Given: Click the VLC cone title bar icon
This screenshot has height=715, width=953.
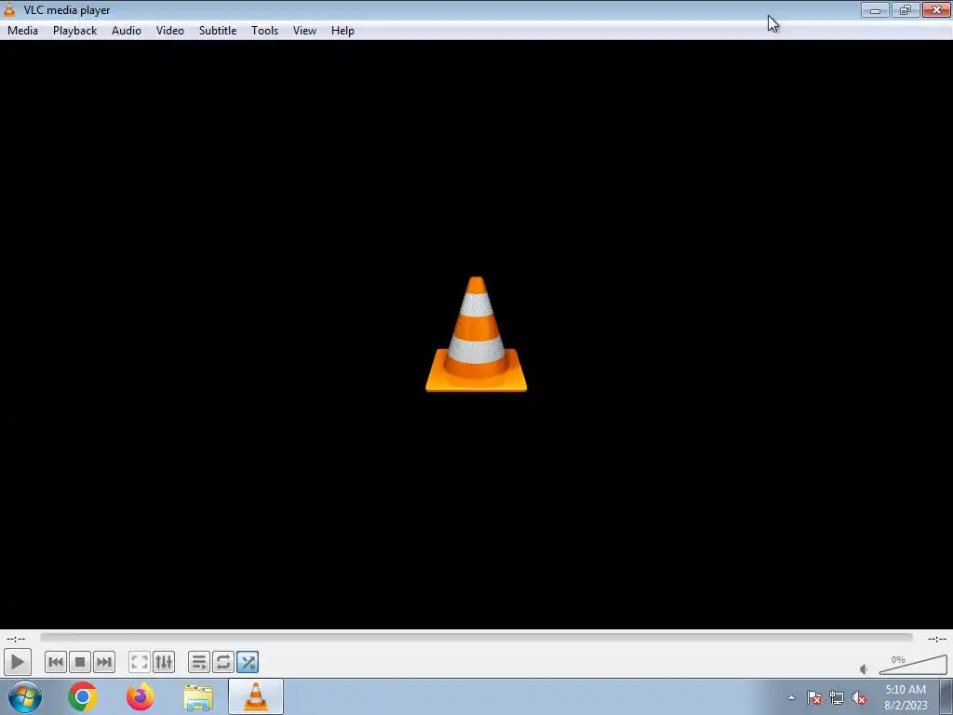Looking at the screenshot, I should click(9, 9).
